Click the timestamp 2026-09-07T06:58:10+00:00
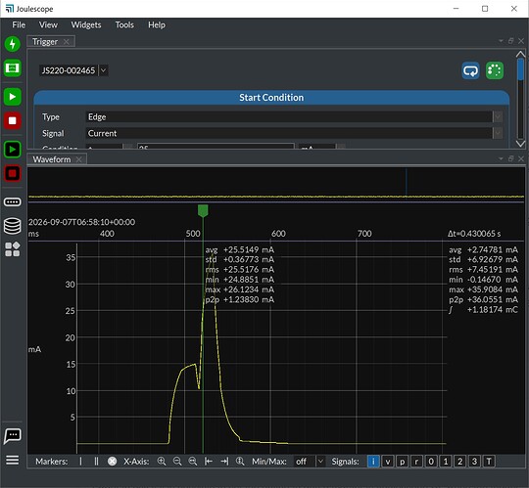Screen dimensions: 529x488 tap(81, 222)
